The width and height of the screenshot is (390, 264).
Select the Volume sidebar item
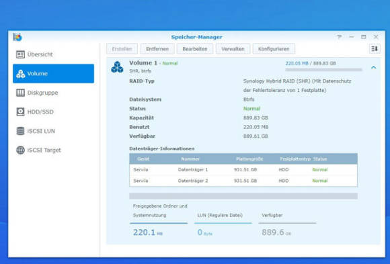tap(54, 74)
